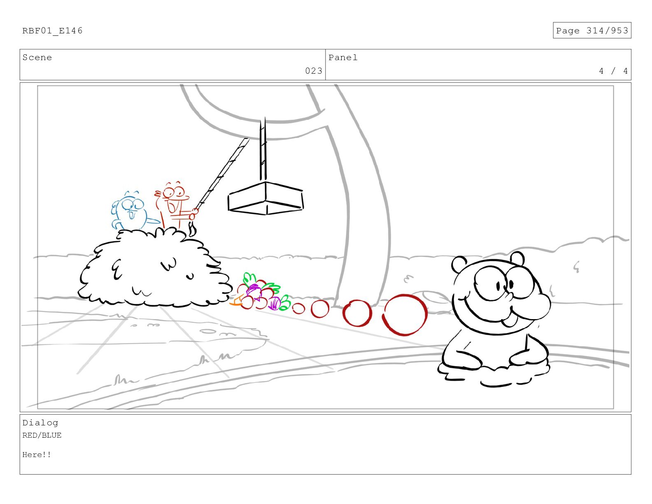This screenshot has height=504, width=652.
Task: Select the scene number 023
Action: coord(314,71)
